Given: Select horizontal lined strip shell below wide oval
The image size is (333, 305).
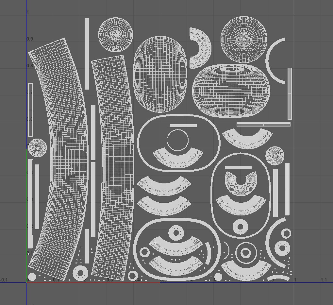Looking at the screenshot, I should click(x=263, y=124).
